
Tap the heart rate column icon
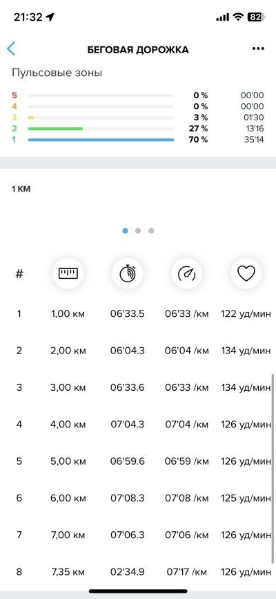click(x=246, y=273)
